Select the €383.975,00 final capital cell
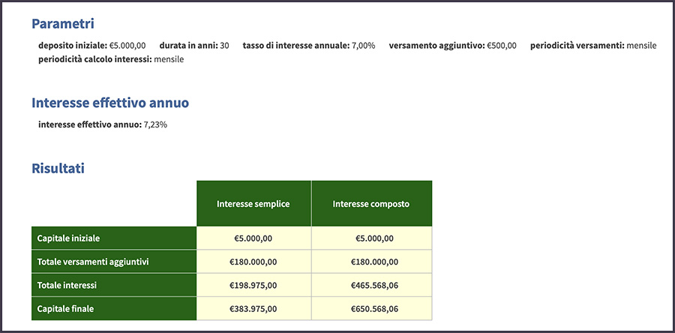The height and width of the screenshot is (333, 675). click(x=253, y=308)
